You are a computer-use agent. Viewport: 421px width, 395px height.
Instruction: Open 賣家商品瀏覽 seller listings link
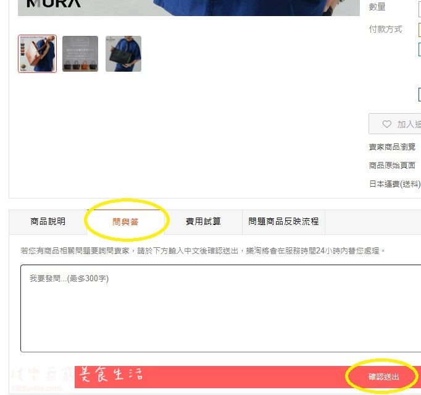392,147
